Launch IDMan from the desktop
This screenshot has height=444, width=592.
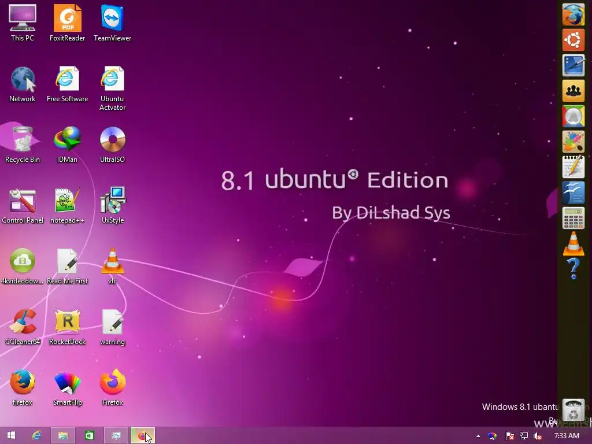(x=67, y=145)
